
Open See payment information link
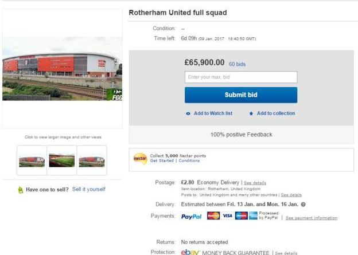coord(312,218)
